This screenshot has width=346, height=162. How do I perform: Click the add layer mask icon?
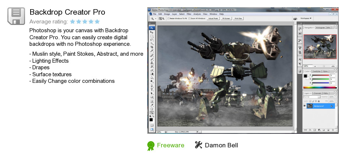[x=315, y=130]
